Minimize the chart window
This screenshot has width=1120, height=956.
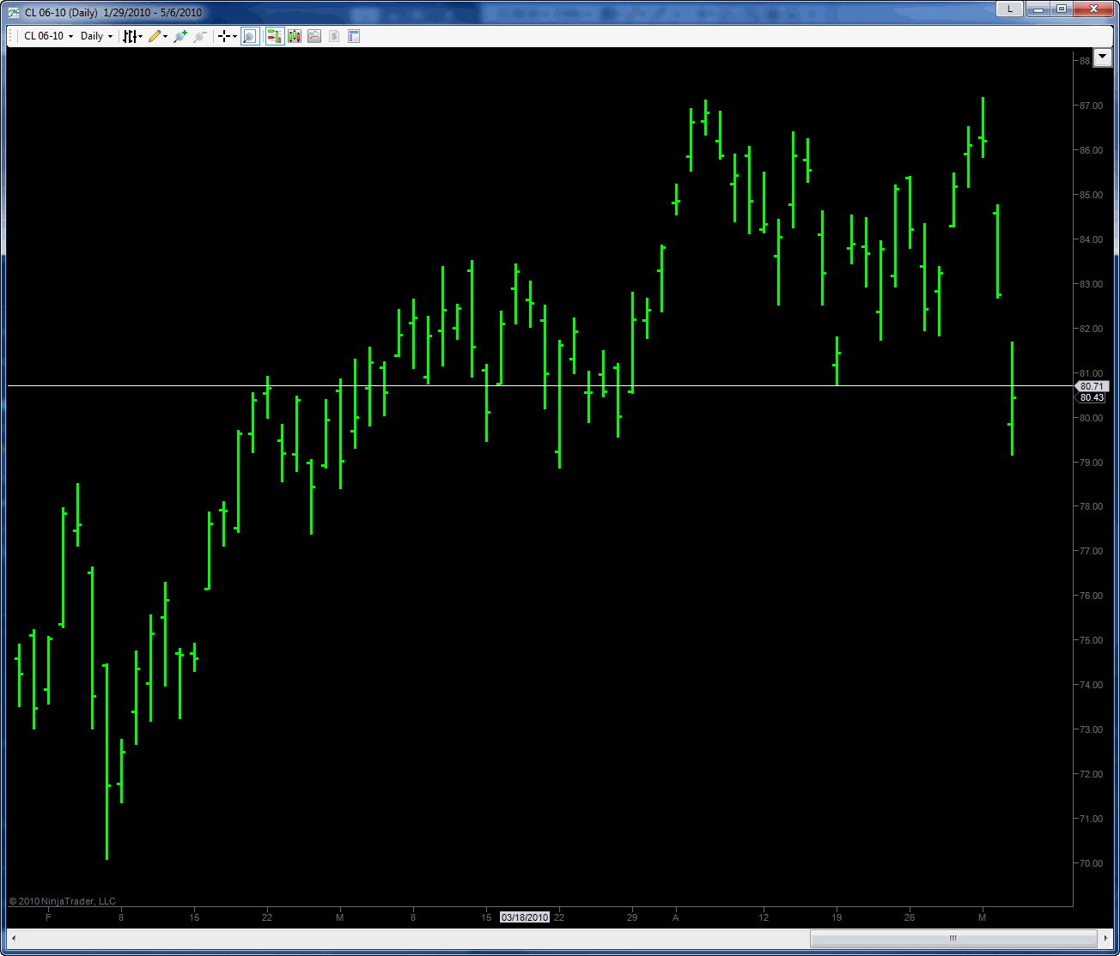tap(1038, 9)
